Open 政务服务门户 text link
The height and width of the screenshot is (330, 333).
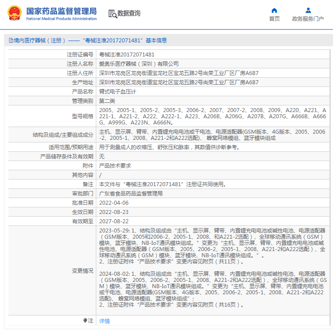tap(308, 19)
